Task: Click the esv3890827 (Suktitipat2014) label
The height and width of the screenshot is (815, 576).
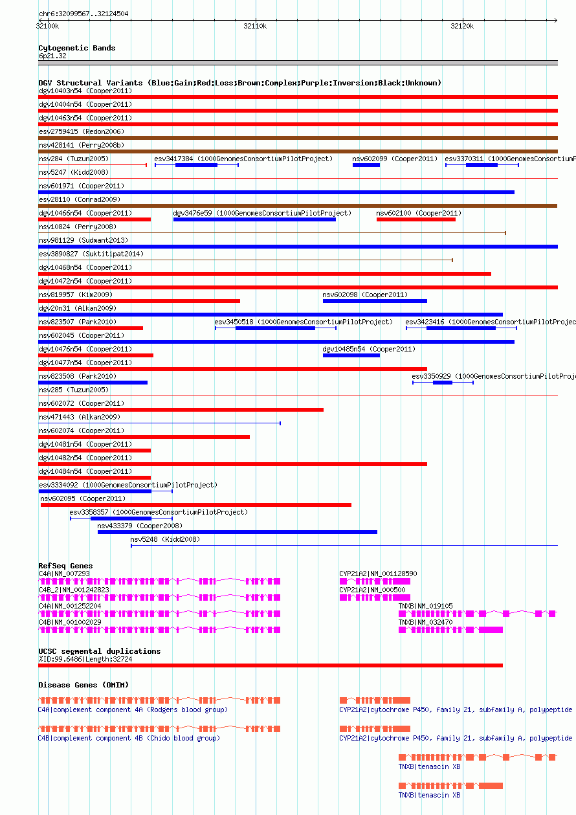Action: pyautogui.click(x=91, y=254)
